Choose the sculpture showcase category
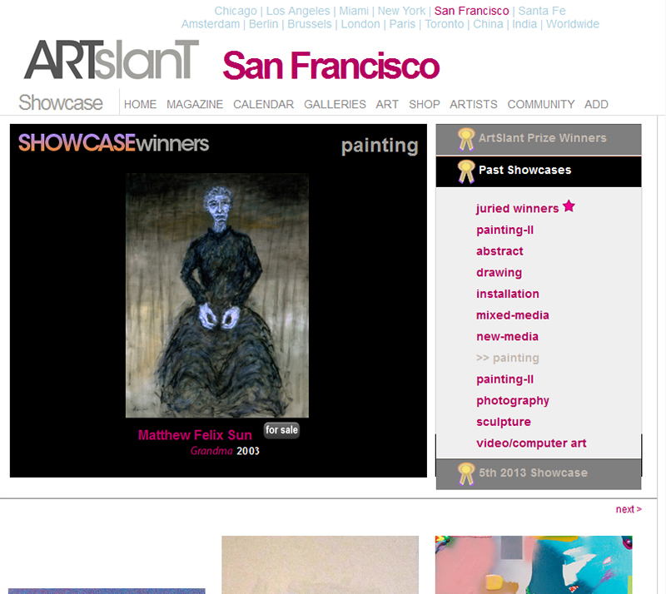The image size is (666, 594). coord(503,422)
